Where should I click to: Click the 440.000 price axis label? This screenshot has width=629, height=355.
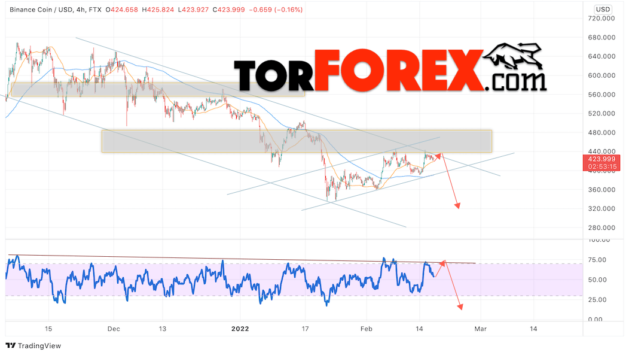[601, 152]
